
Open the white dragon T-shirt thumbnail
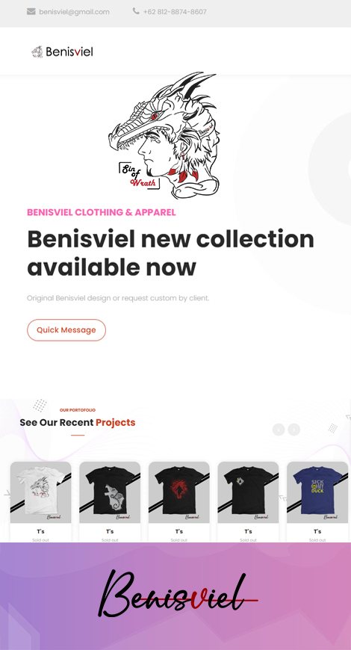click(x=40, y=492)
